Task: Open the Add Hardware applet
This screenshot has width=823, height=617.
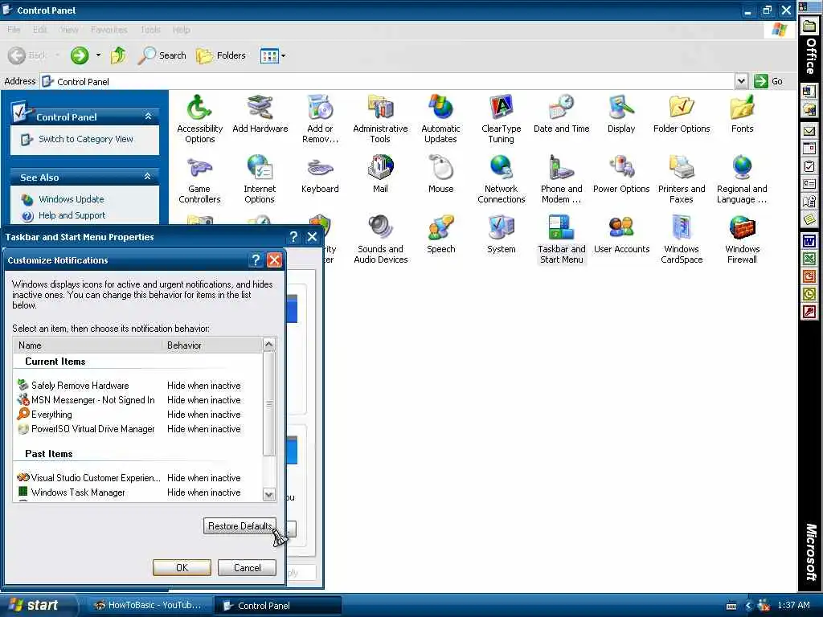Action: click(x=260, y=114)
